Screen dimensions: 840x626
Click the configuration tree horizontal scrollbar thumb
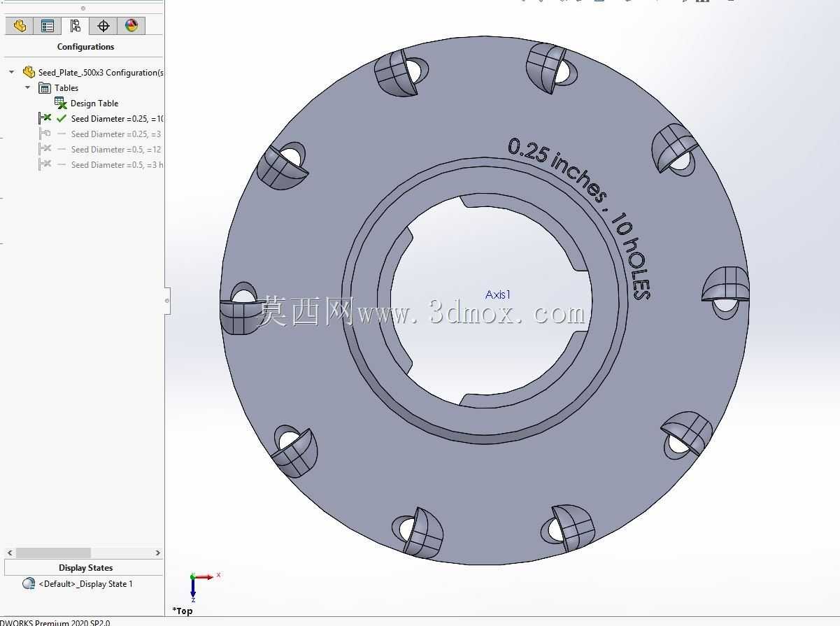pos(53,553)
